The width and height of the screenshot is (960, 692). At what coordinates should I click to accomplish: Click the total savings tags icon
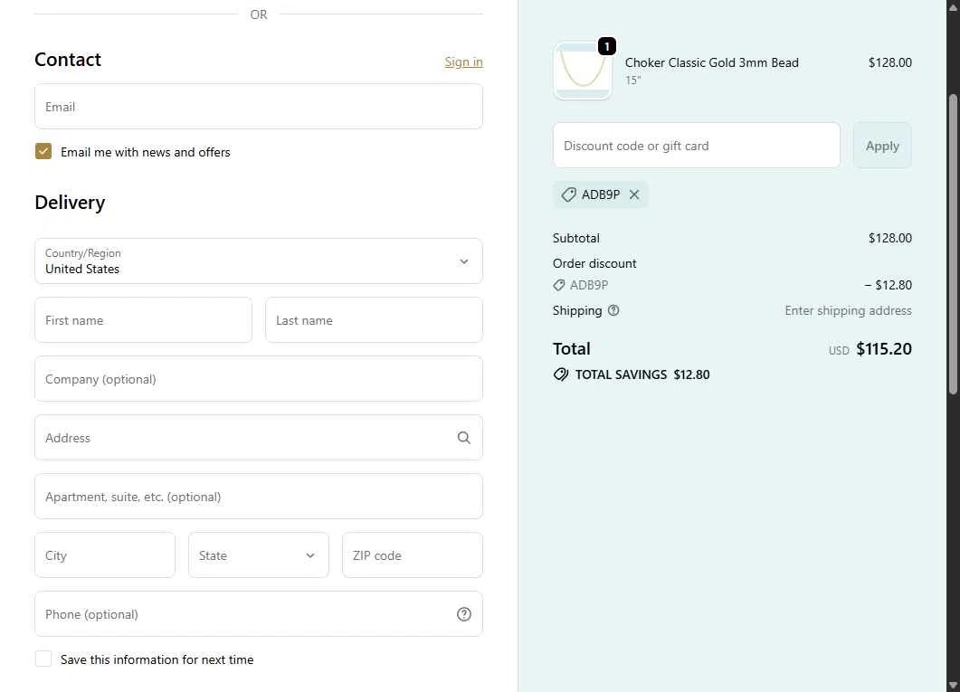tap(561, 374)
